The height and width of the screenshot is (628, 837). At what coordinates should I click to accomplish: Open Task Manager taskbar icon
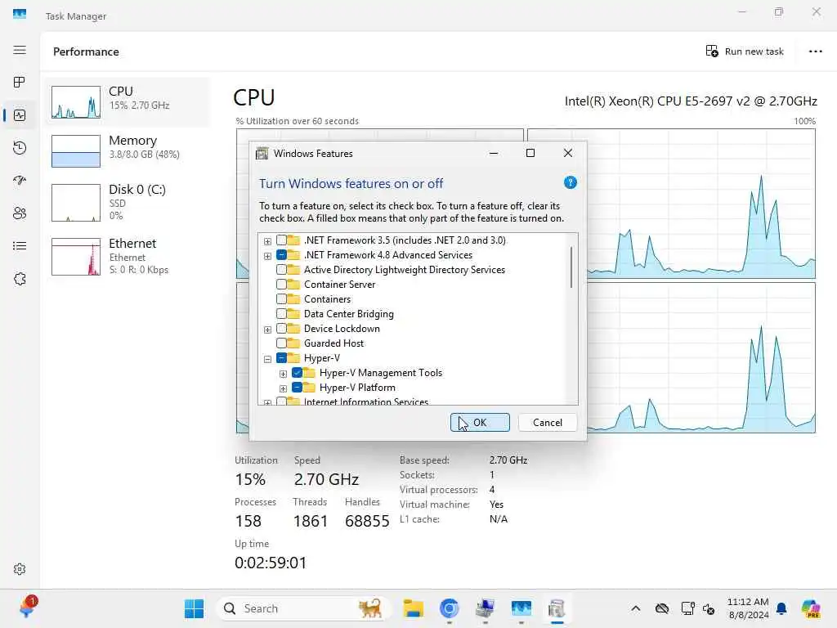click(521, 608)
